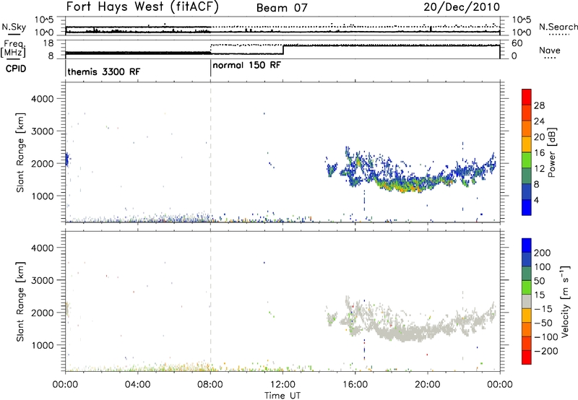Select the "60" tick on the Nave axis
The width and height of the screenshot is (578, 400).
coord(517,43)
